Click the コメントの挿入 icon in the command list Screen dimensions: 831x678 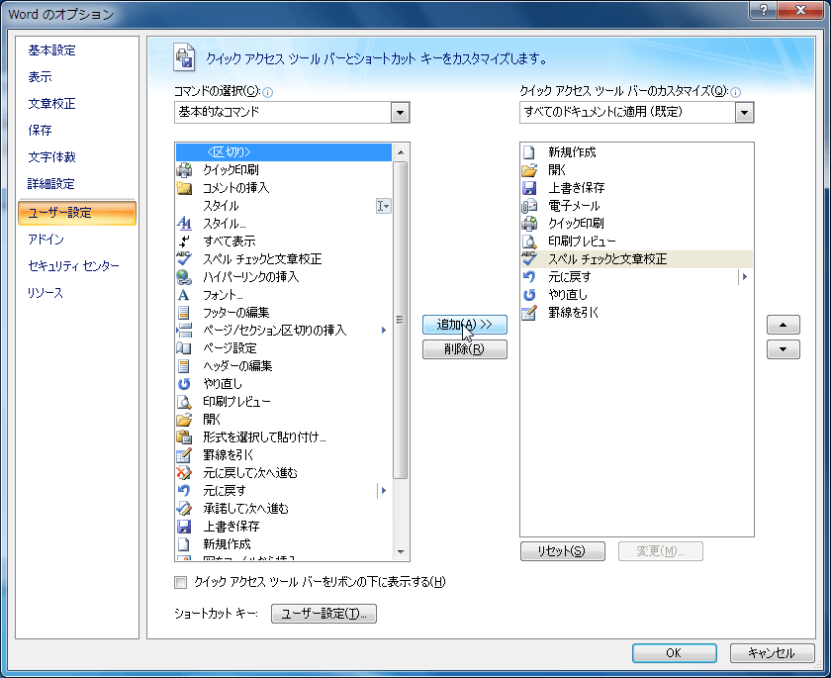[184, 188]
